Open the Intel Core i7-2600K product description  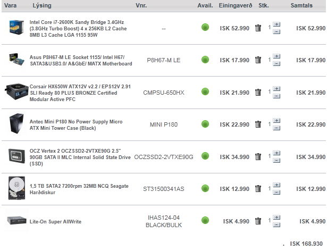(x=79, y=28)
